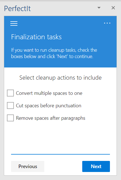Click 'Select cleanup actions to include' heading
The width and height of the screenshot is (121, 180).
[x=60, y=78]
